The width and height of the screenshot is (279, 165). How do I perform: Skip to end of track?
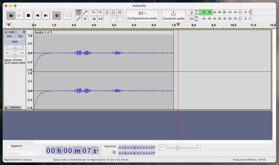(x=46, y=15)
